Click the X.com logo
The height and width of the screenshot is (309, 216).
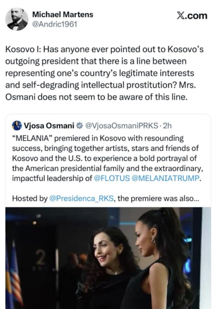coord(192,16)
